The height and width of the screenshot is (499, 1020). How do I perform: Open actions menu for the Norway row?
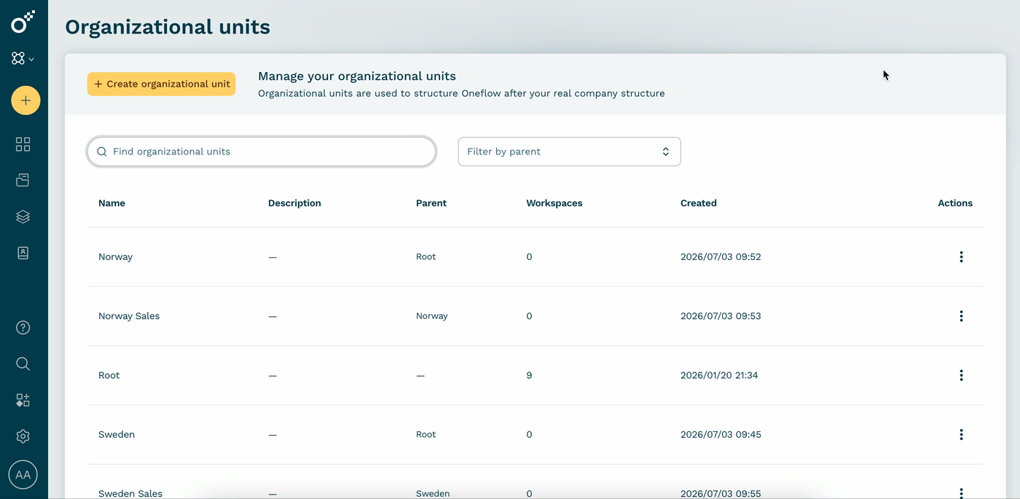(961, 256)
